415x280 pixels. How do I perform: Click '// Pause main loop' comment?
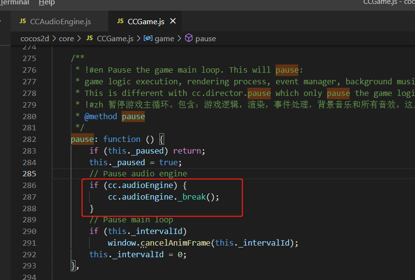coord(131,219)
